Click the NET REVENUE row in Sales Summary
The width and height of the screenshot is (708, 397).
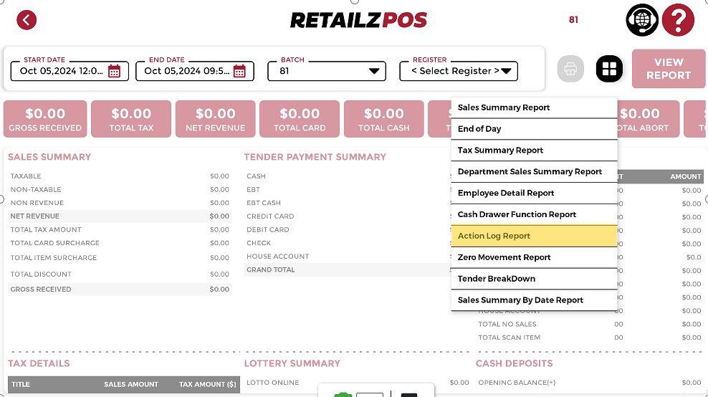click(x=120, y=216)
